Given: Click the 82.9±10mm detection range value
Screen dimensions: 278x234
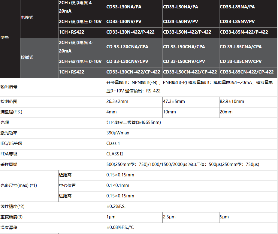Looking at the screenshot, I should click(232, 101).
